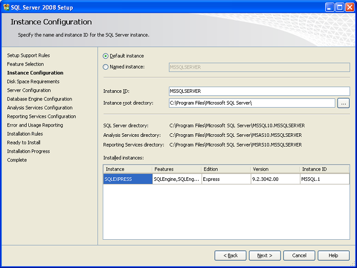Click Disk Space Requirements step
The height and width of the screenshot is (268, 357).
click(33, 81)
